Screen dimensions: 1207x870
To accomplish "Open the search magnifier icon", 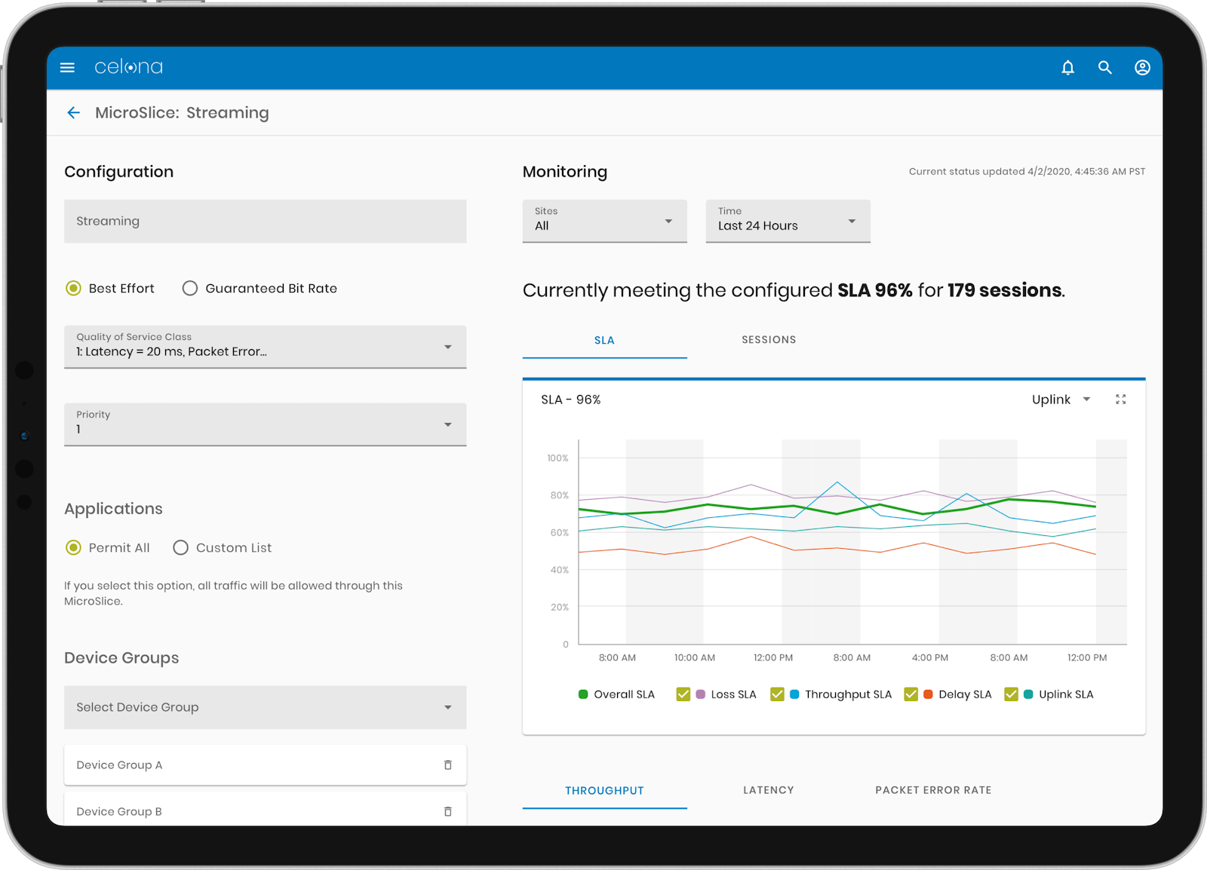I will coord(1104,68).
